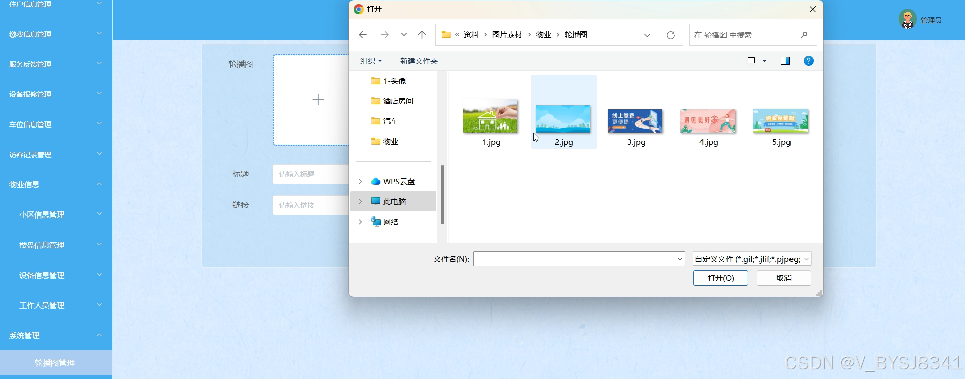Close the 打开 dialog
Viewport: 965px width, 379px height.
tap(812, 9)
